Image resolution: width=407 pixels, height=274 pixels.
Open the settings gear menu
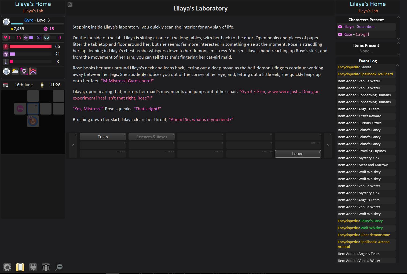pos(7,267)
